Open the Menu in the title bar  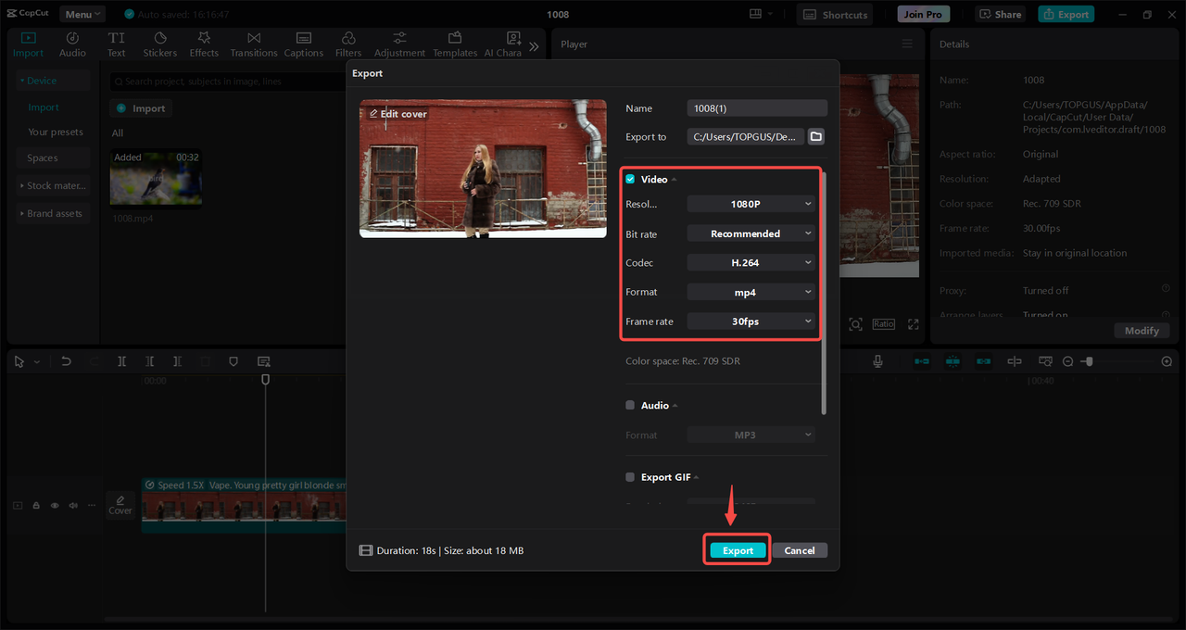82,14
